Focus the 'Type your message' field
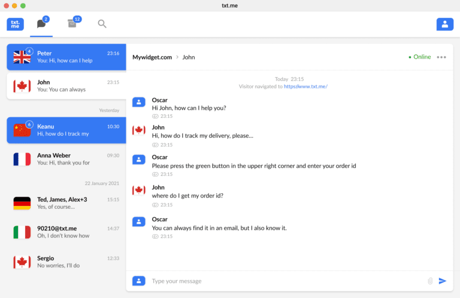The width and height of the screenshot is (460, 298). click(x=287, y=281)
